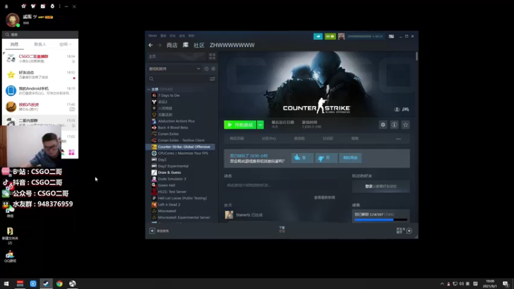Image resolution: width=514 pixels, height=289 pixels.
Task: Click the controller support icon on banner
Action: pos(405,109)
